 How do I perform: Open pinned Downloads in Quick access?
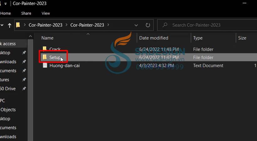(x=8, y=62)
